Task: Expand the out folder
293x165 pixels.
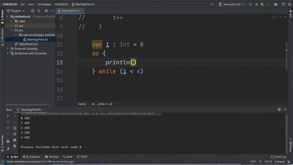Action: click(11, 26)
